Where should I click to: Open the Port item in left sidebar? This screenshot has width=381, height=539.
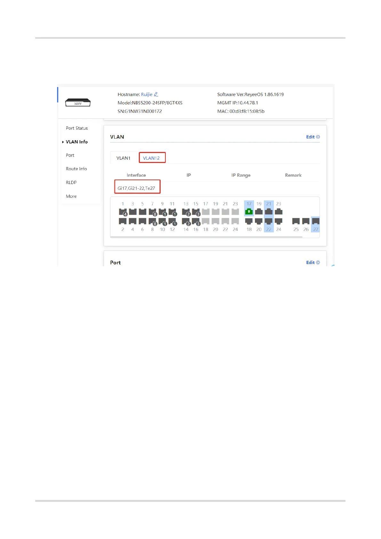70,155
